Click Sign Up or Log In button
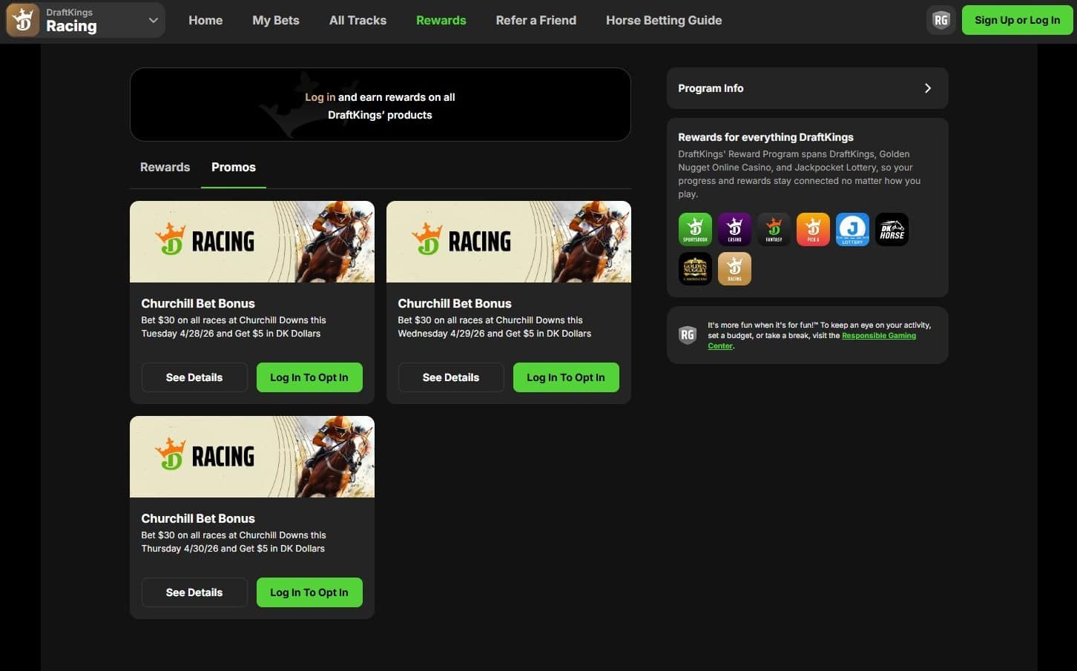Screen dimensions: 1077x671 coord(1017,20)
